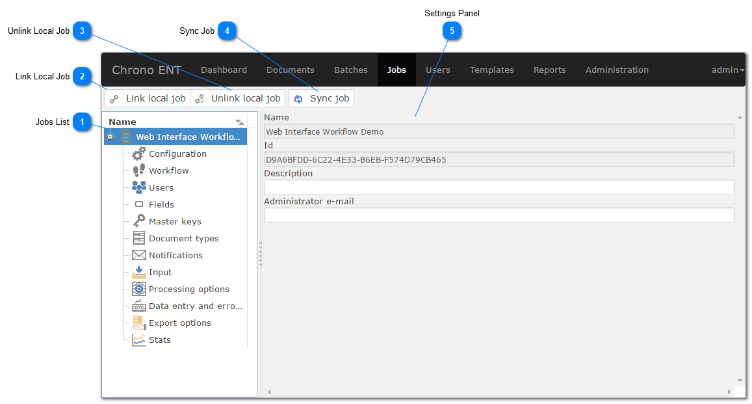Viewport: 752px width, 404px height.
Task: Click the Master keys key icon
Action: (x=139, y=221)
